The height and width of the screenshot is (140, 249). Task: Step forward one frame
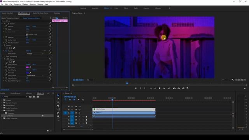(164, 88)
